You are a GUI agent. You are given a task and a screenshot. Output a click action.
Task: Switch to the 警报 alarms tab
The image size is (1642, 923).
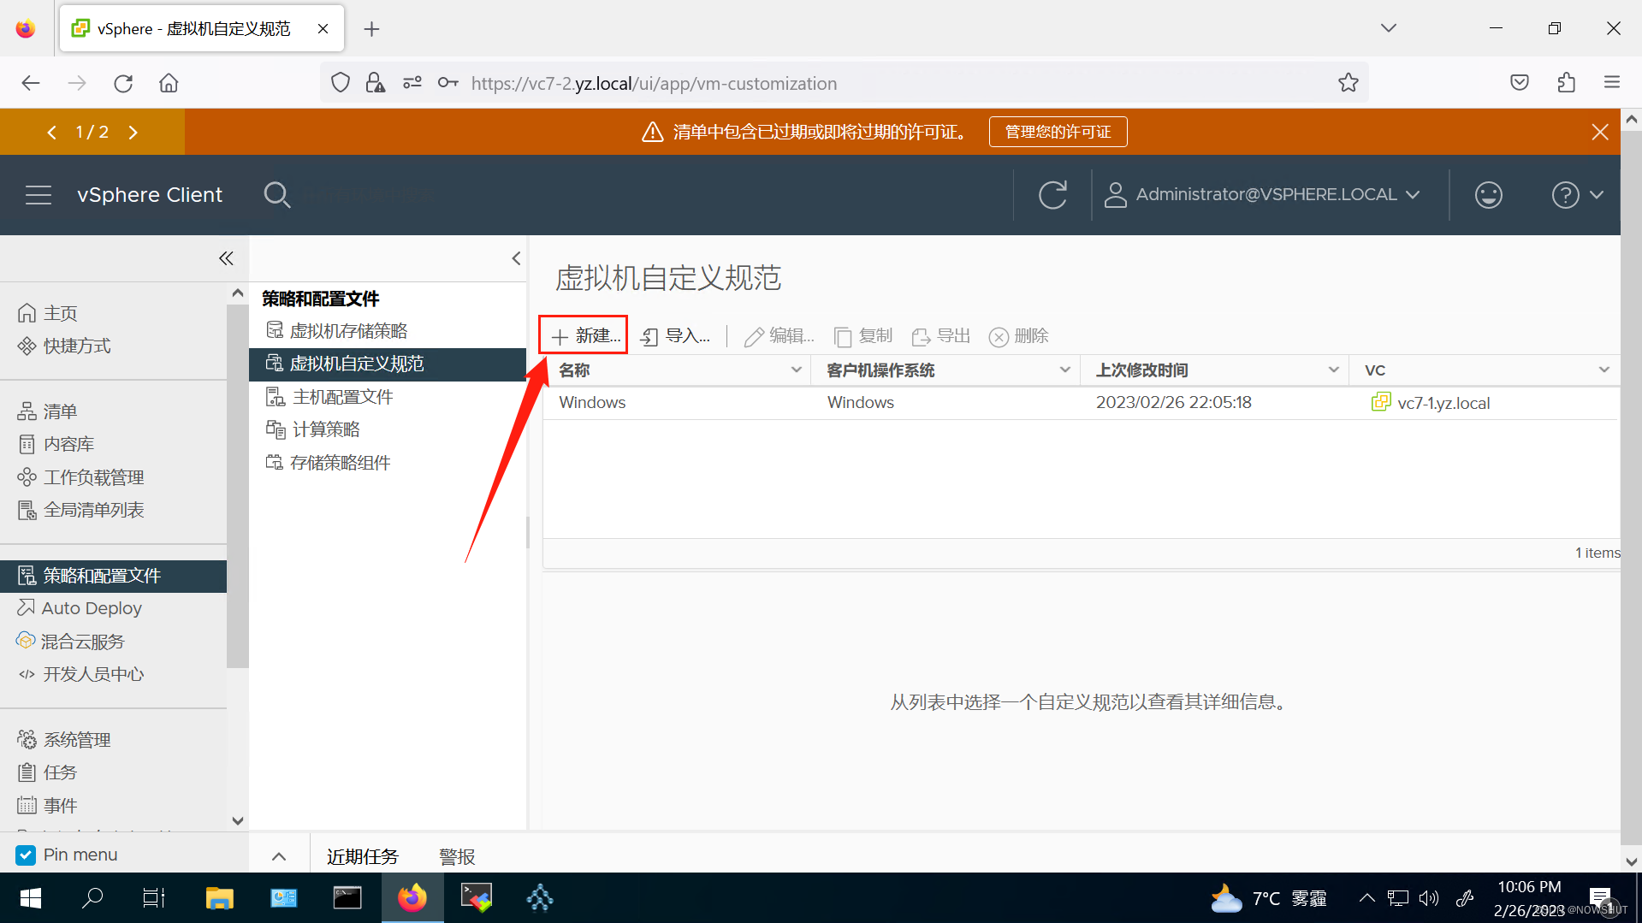click(457, 856)
